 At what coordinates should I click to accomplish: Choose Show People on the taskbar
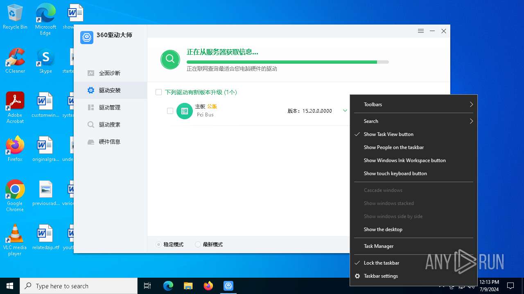(413, 147)
